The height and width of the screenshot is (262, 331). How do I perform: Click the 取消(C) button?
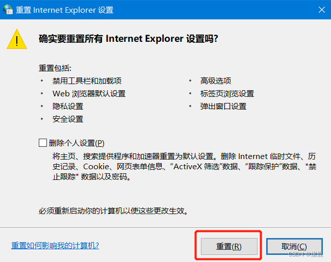(x=294, y=246)
